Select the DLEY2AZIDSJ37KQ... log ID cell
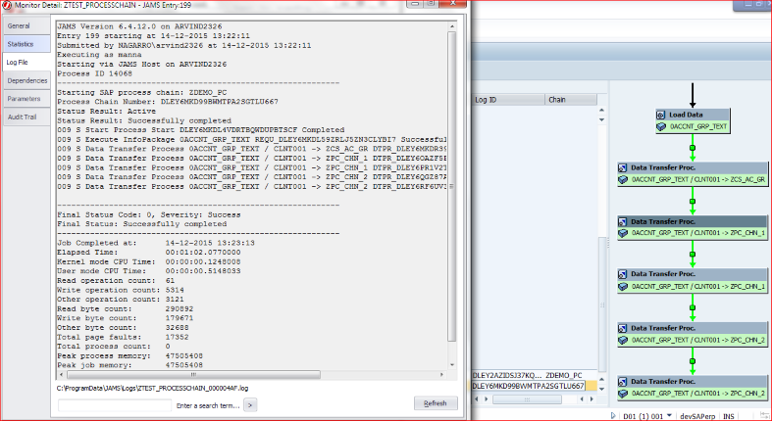The image size is (772, 421). click(507, 375)
